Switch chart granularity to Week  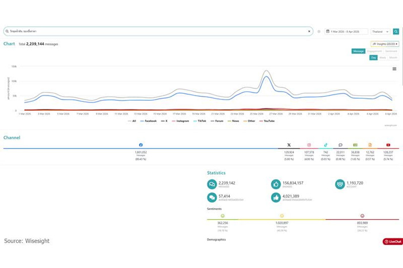(x=382, y=58)
